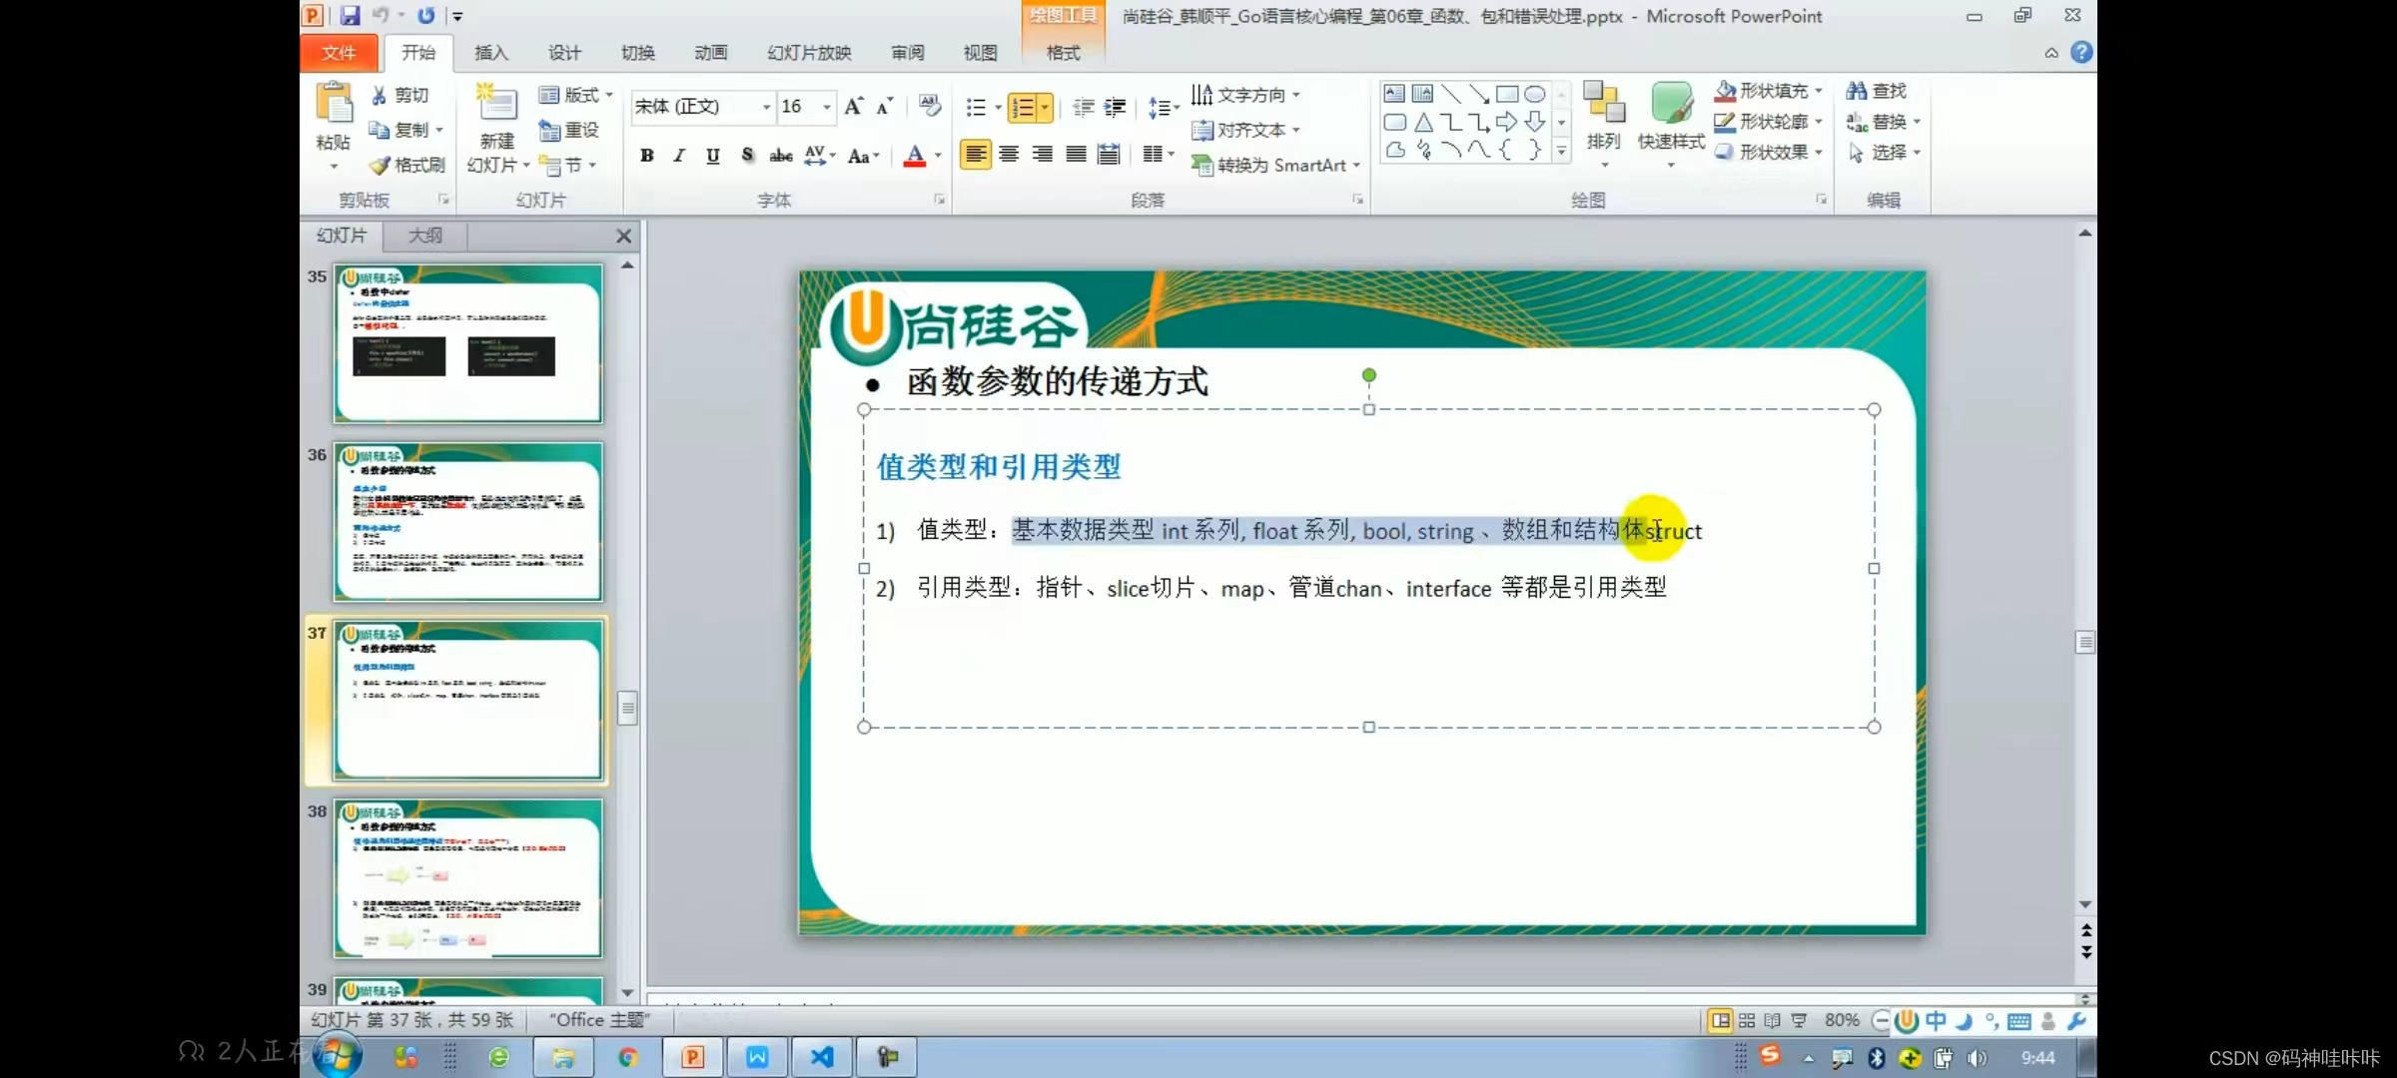Click the Select (选择) button
Screen dimensions: 2397x1078
(1884, 152)
